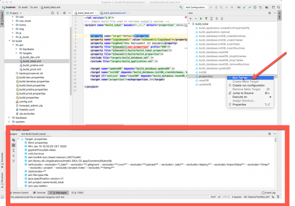Select the resetDB target in Ant panel
Screen dimensions: 295x206
coord(204,81)
